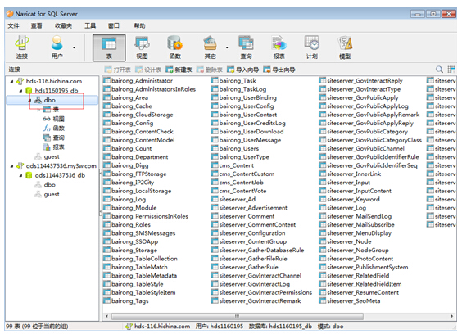Click the Other (其它) toolbar icon

[x=210, y=47]
